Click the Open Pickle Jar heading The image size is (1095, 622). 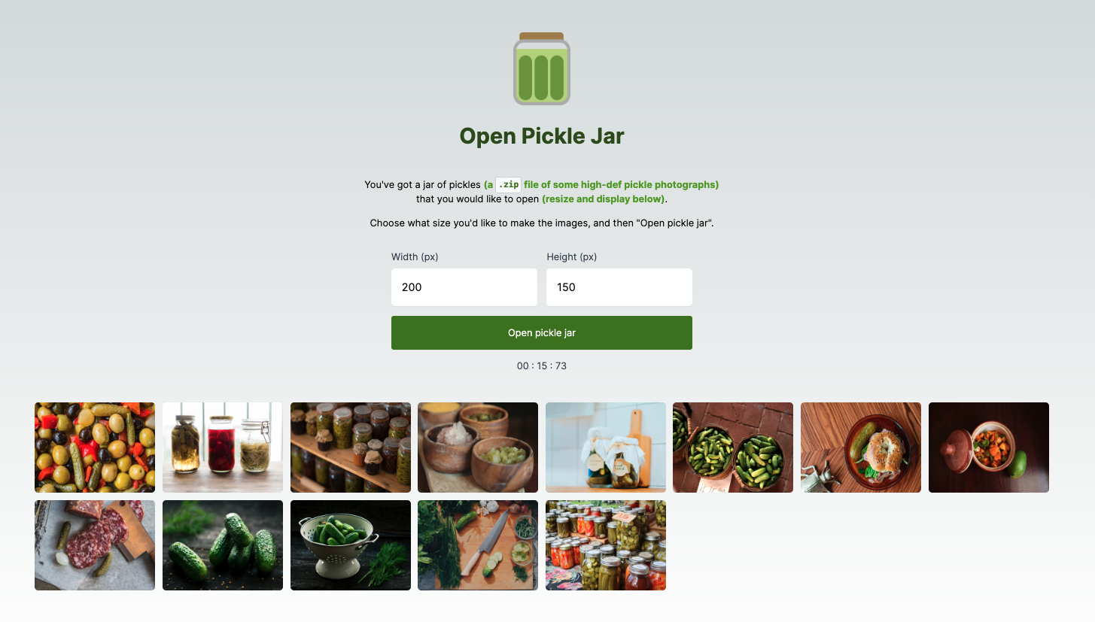point(542,136)
